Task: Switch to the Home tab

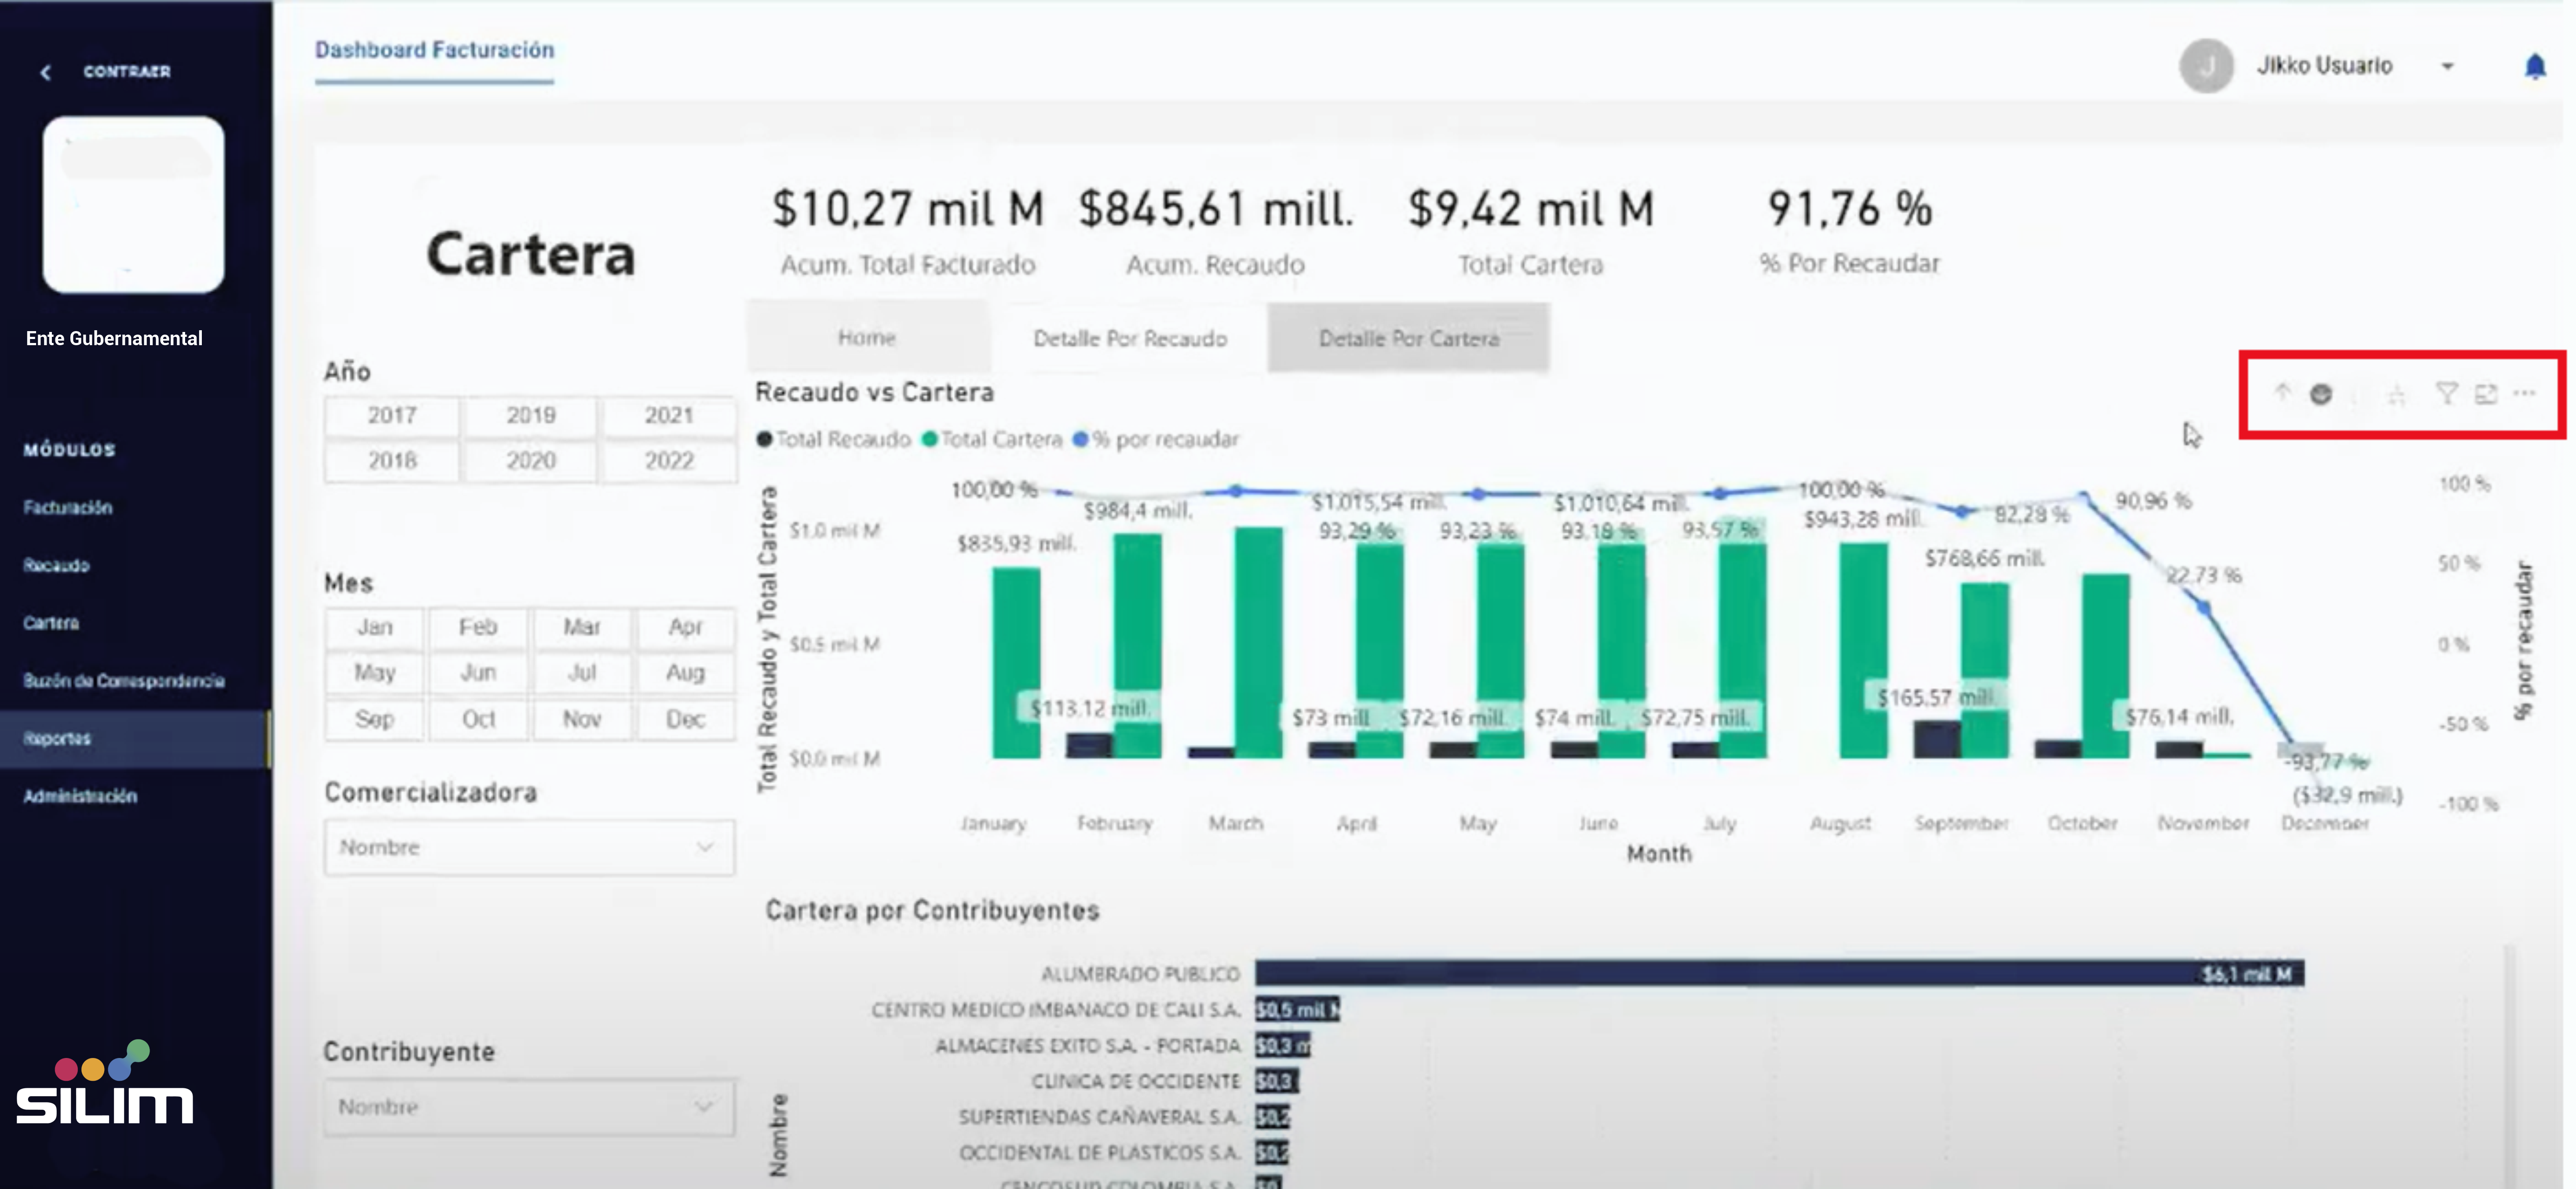Action: point(867,338)
